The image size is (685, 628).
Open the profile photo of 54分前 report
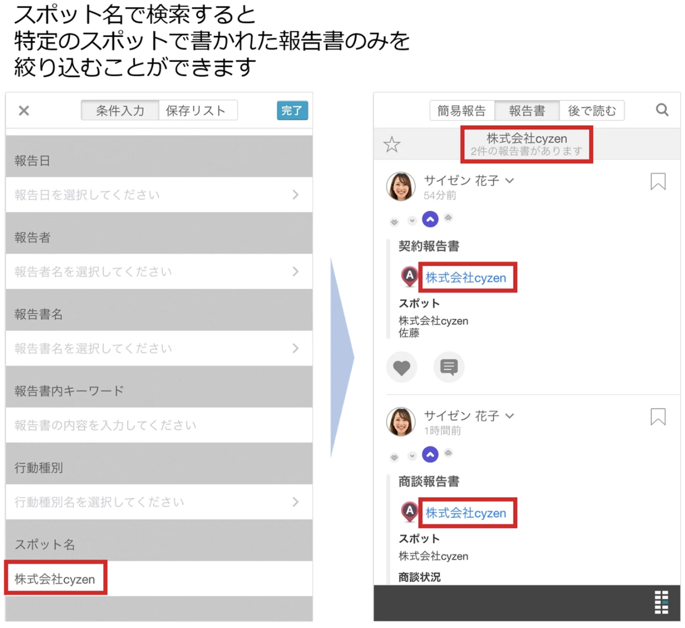[401, 186]
